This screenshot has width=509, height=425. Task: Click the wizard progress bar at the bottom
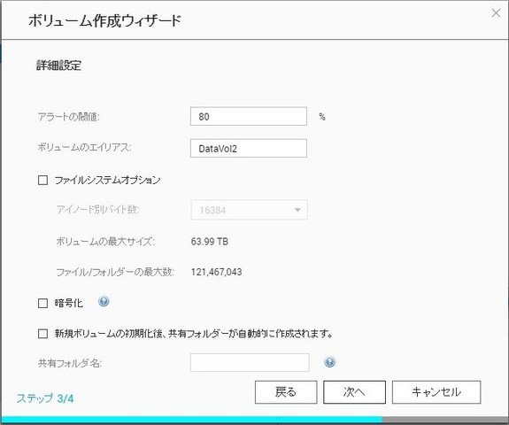[x=255, y=420]
